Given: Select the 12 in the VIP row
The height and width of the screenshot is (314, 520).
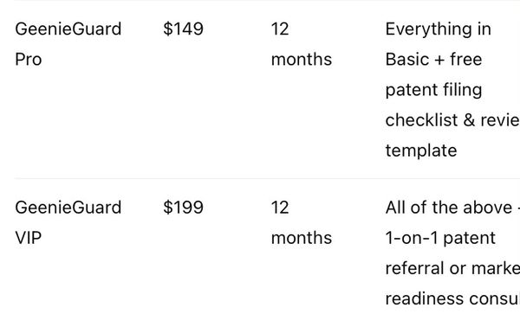Looking at the screenshot, I should coord(280,208).
